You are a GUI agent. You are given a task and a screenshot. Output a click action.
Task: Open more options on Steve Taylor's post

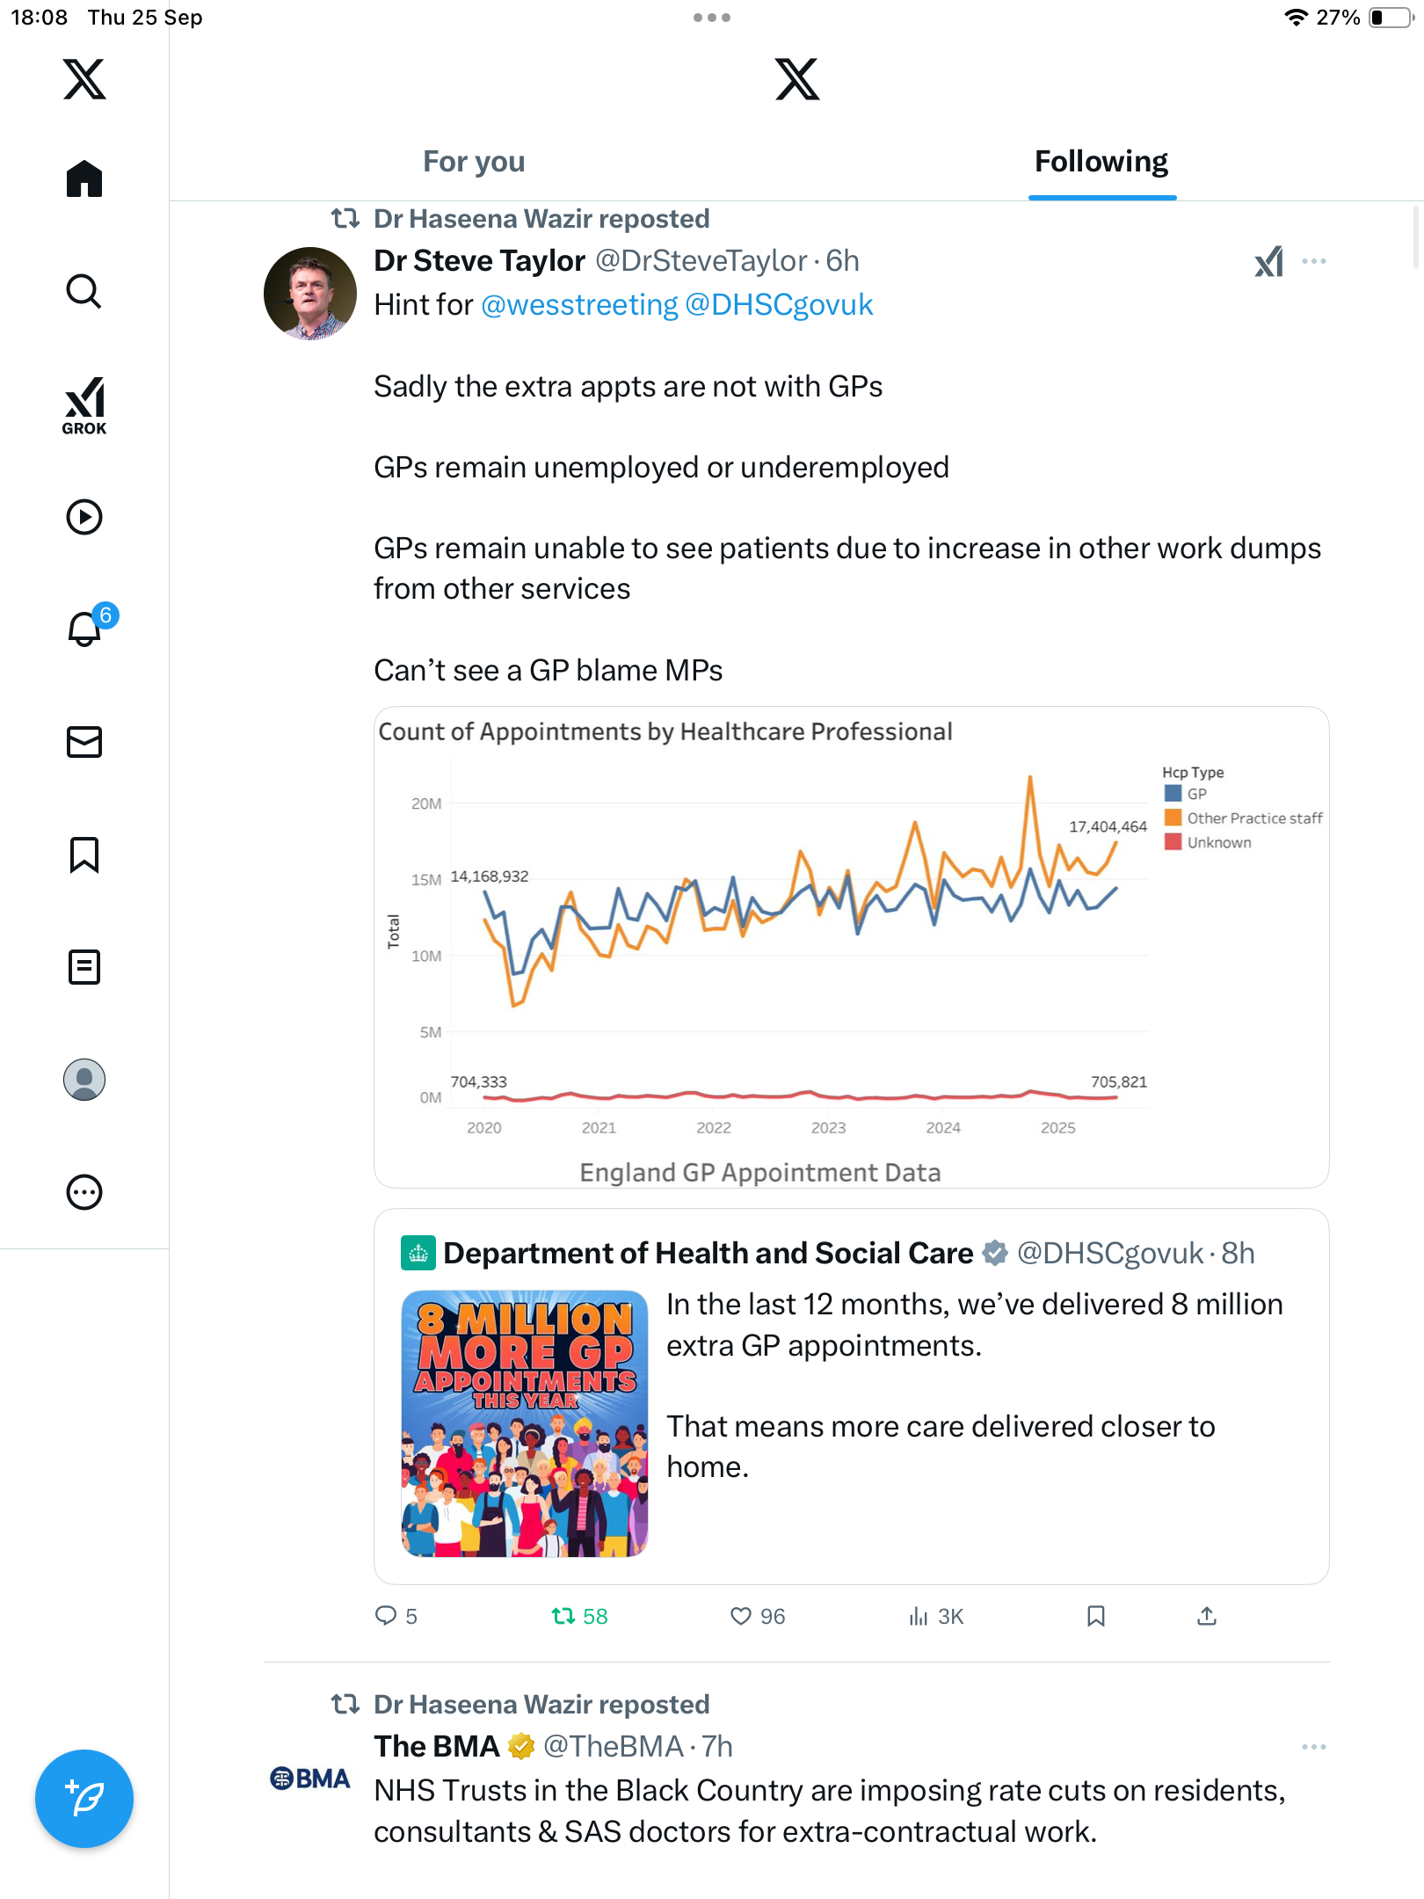(1314, 261)
